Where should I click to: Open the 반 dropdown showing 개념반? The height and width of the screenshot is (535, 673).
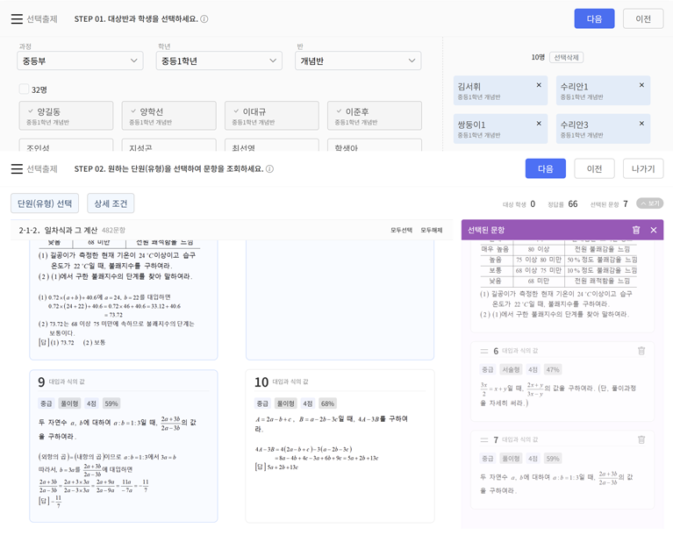point(357,61)
